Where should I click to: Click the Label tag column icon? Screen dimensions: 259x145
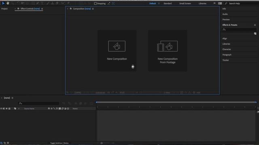pos(15,109)
